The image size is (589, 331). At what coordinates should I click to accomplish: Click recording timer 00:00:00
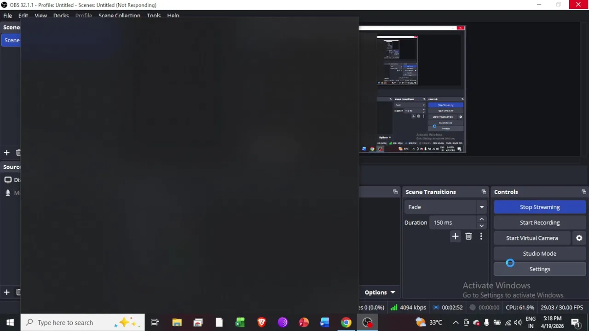pos(489,308)
